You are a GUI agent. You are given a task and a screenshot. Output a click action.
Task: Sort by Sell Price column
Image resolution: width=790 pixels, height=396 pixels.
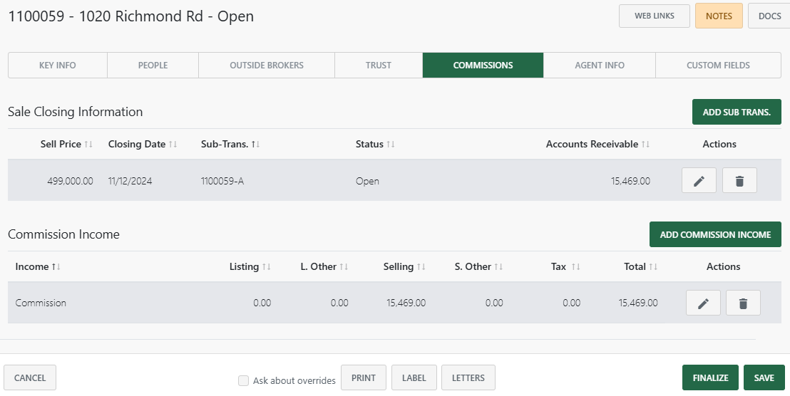(66, 145)
